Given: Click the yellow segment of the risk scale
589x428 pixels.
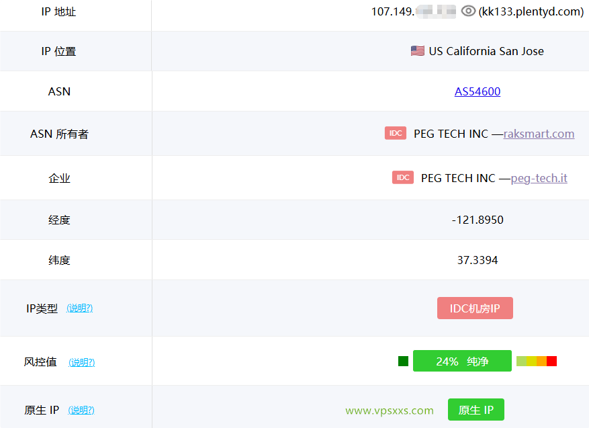Looking at the screenshot, I should pyautogui.click(x=533, y=361).
